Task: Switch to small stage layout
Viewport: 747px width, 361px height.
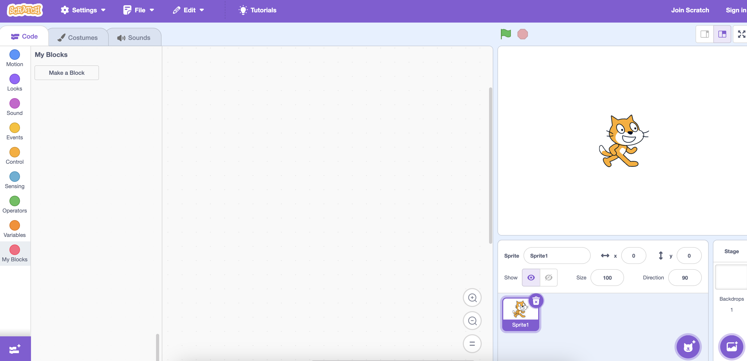Action: point(704,34)
